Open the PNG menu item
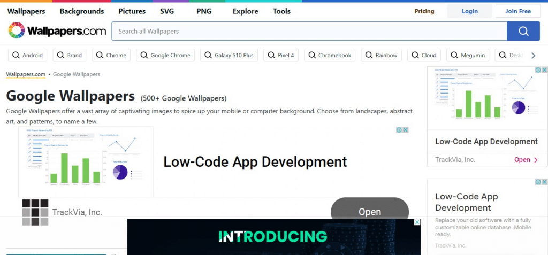Screen dimensions: 548x255 [204, 11]
